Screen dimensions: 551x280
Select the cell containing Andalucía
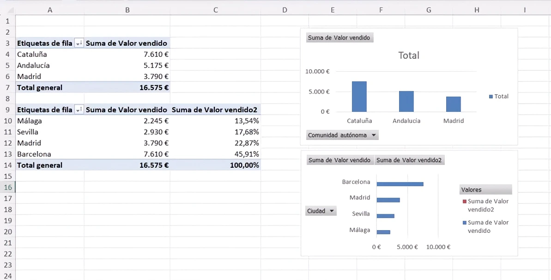click(x=50, y=66)
